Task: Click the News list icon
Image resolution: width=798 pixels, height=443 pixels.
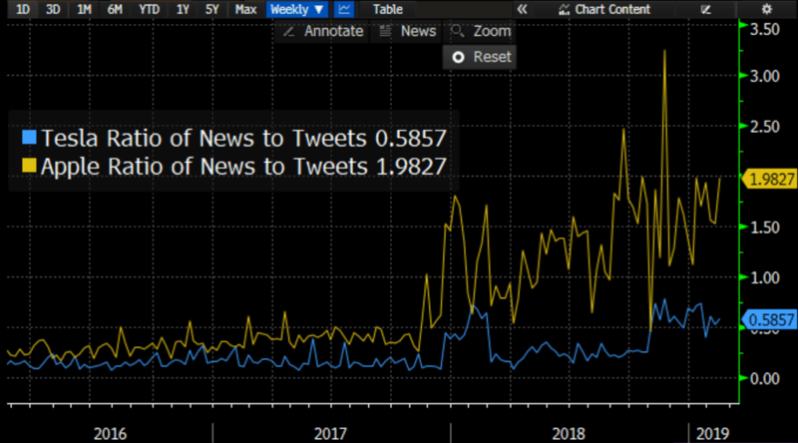Action: click(x=384, y=31)
